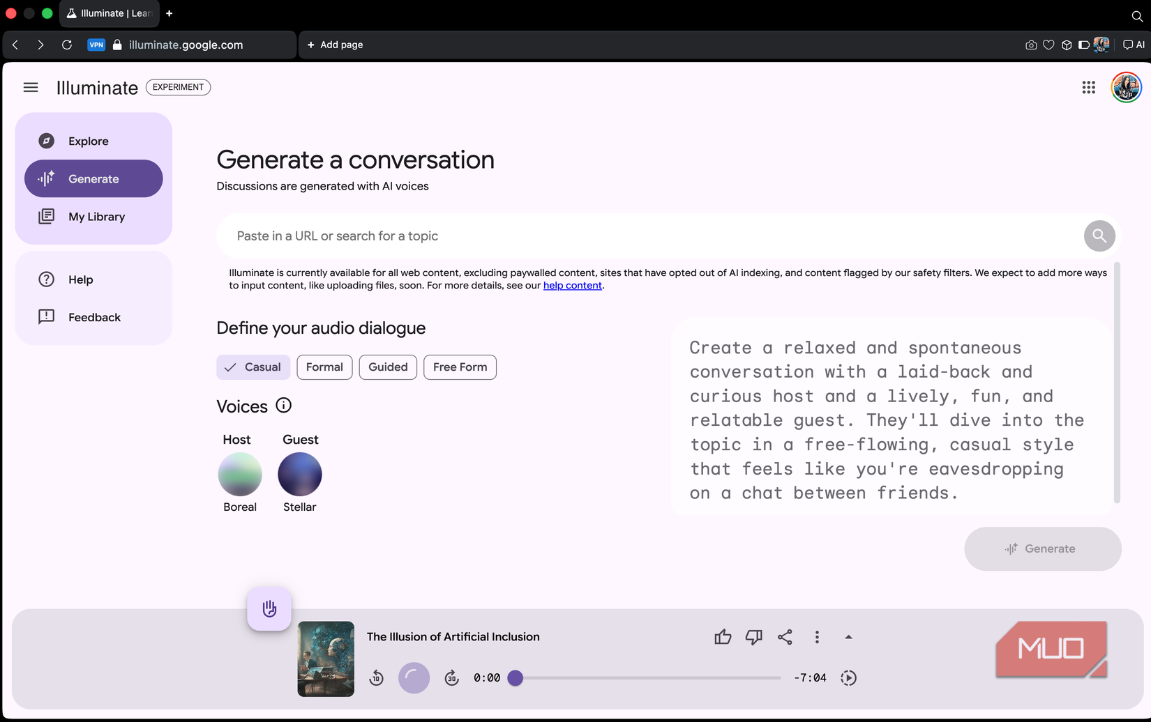
Task: Open the Google apps grid
Action: pyautogui.click(x=1088, y=87)
